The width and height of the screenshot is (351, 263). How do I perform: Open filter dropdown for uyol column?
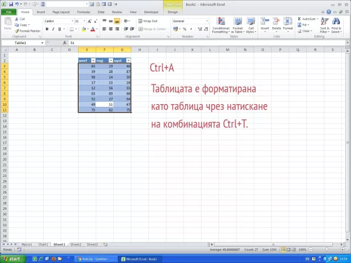coord(129,61)
